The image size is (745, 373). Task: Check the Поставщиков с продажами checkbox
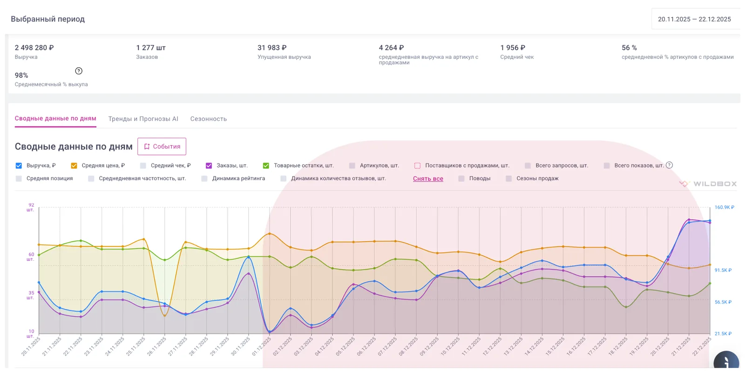pyautogui.click(x=417, y=165)
